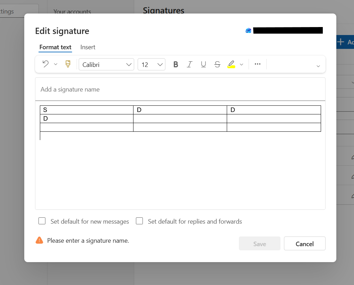This screenshot has height=285, width=354.
Task: Expand highlight color options arrow
Action: pyautogui.click(x=241, y=64)
